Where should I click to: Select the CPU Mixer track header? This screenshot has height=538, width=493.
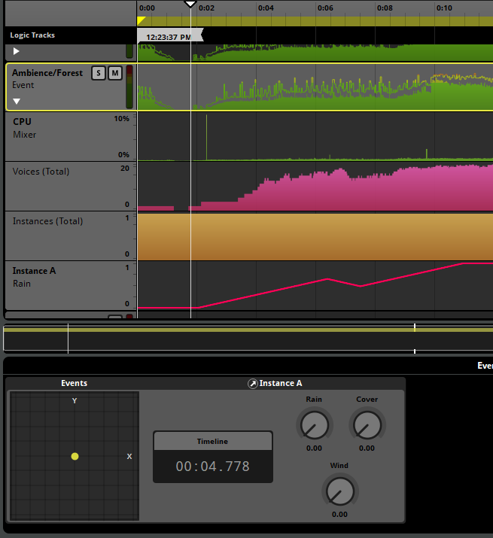point(60,135)
